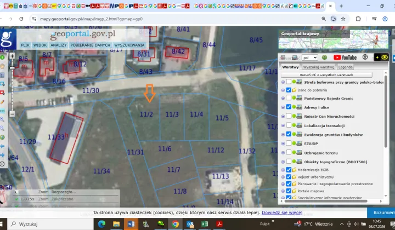Viewport: 395px width, 230px height.
Task: Click the map zoom out minus button
Action: click(x=12, y=114)
